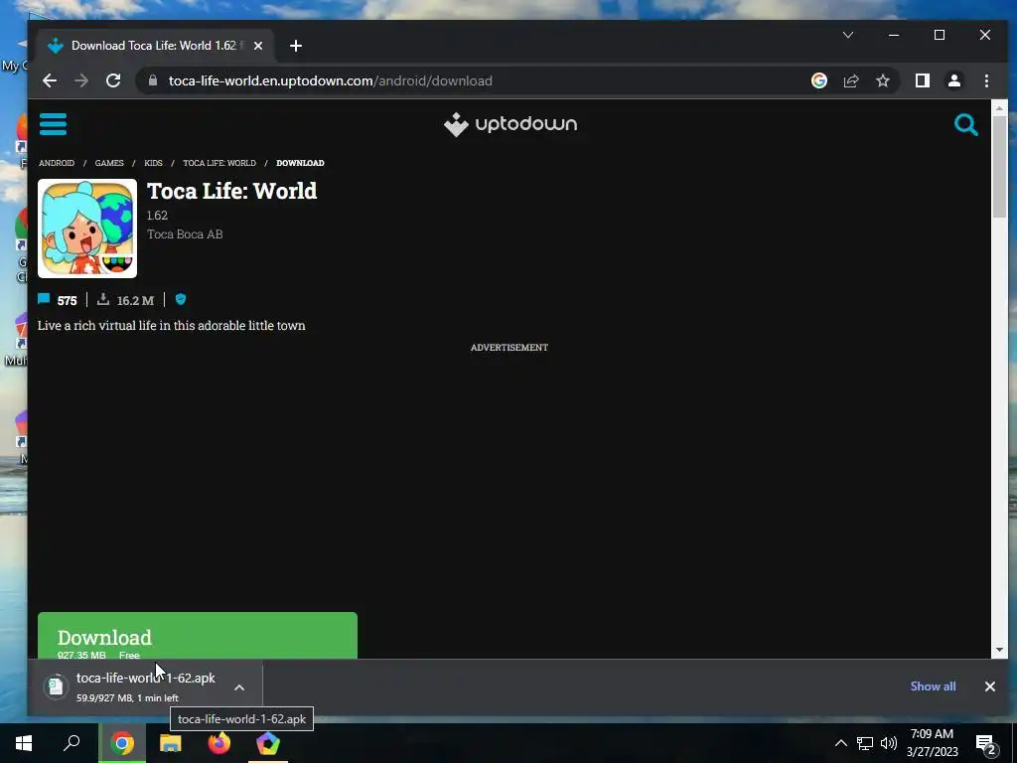Click the Uptodown logo
This screenshot has height=763, width=1017.
click(x=510, y=124)
